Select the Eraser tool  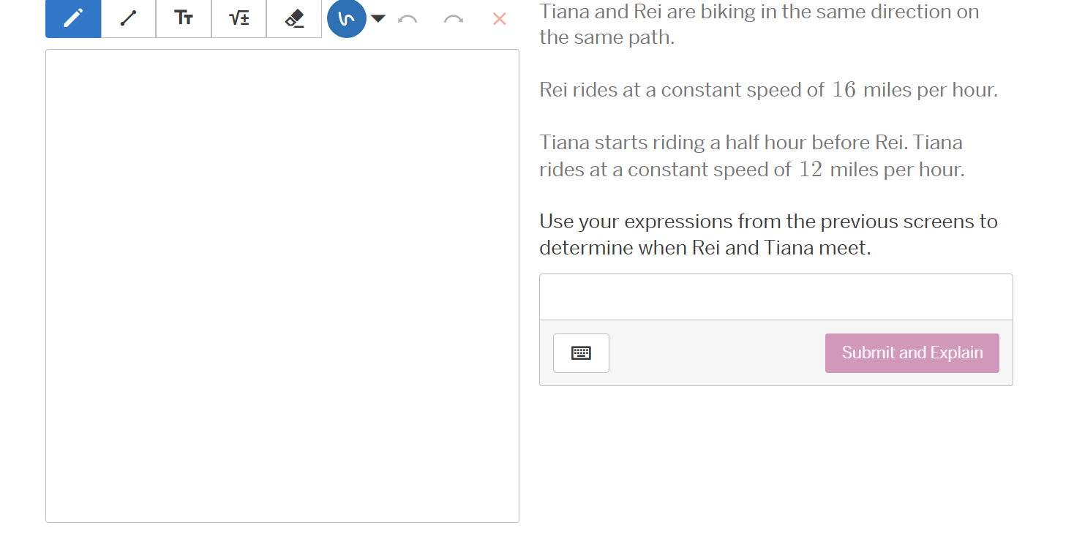pos(293,18)
